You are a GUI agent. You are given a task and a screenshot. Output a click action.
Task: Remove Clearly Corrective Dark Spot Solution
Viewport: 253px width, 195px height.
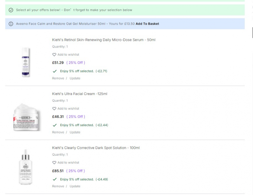coord(58,186)
